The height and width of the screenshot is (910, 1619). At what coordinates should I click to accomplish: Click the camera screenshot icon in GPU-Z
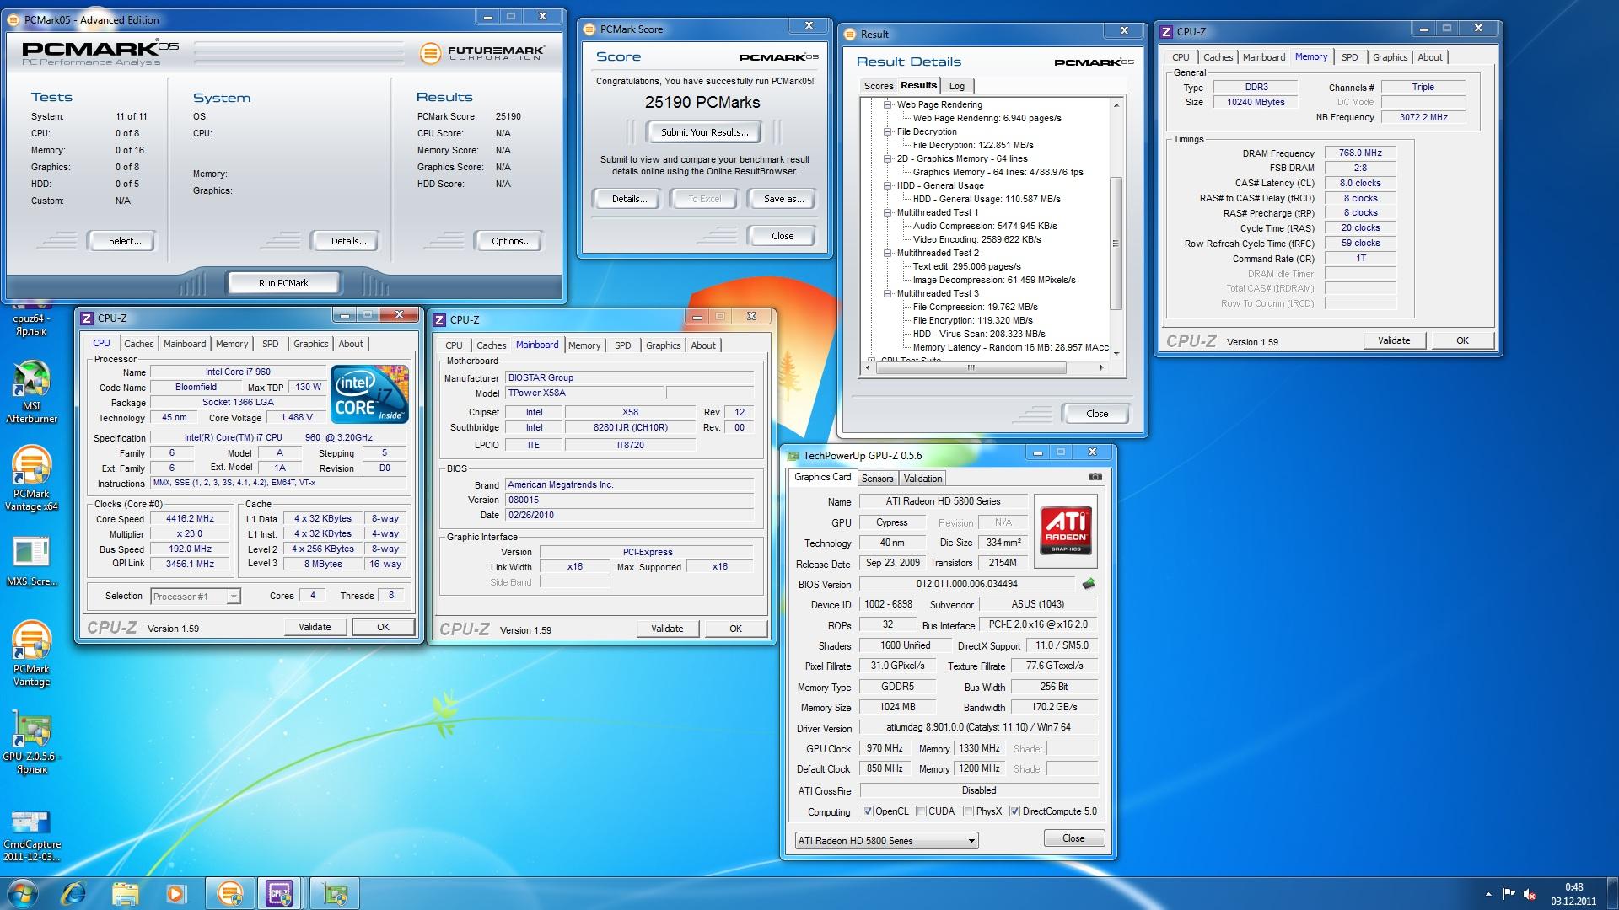1095,477
